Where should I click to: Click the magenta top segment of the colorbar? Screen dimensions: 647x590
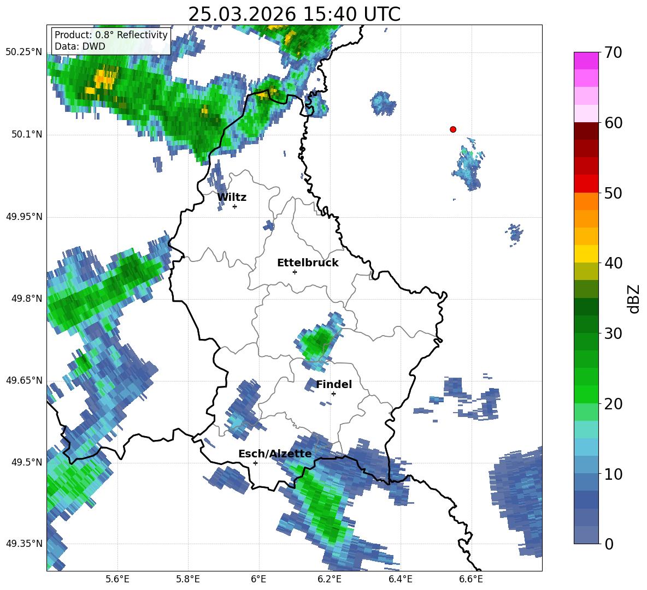tap(586, 61)
